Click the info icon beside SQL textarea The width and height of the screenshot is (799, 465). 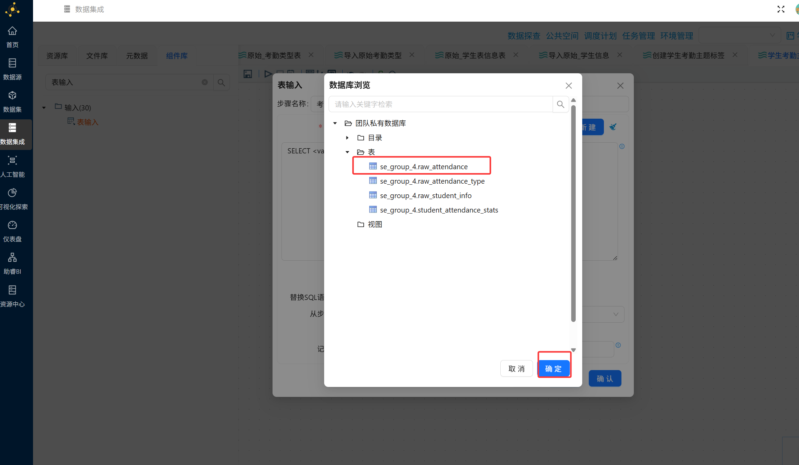(622, 147)
